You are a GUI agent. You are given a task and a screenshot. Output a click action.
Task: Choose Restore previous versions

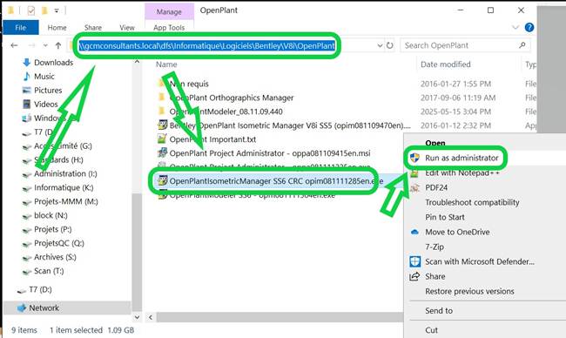469,292
